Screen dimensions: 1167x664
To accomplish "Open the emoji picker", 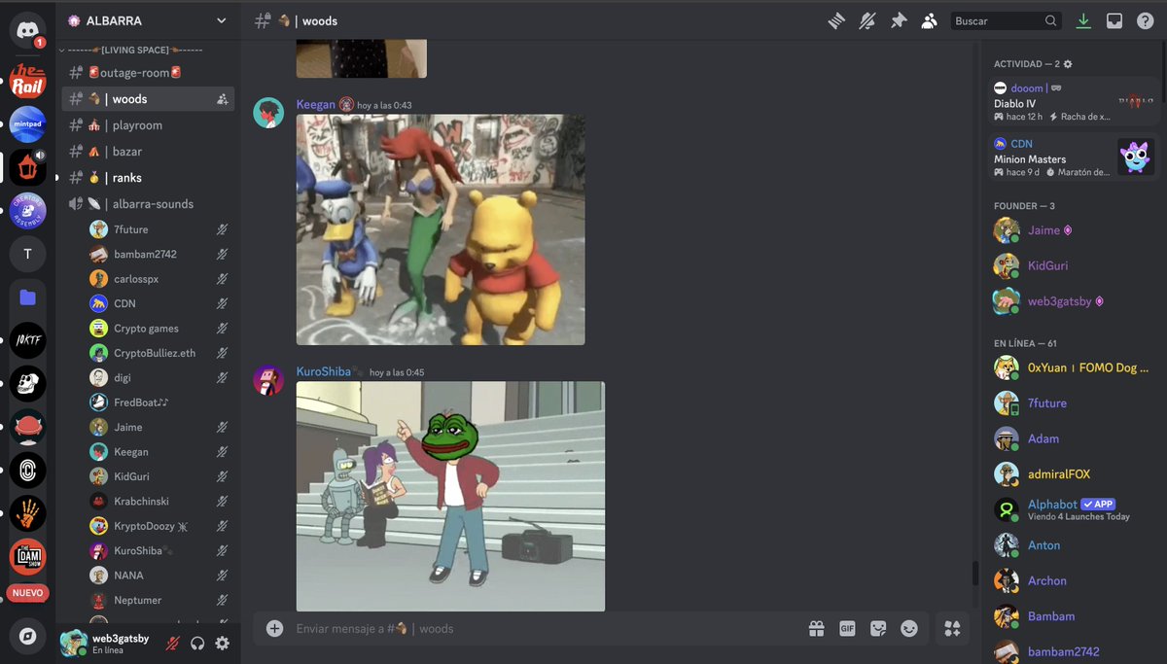I will pos(909,629).
